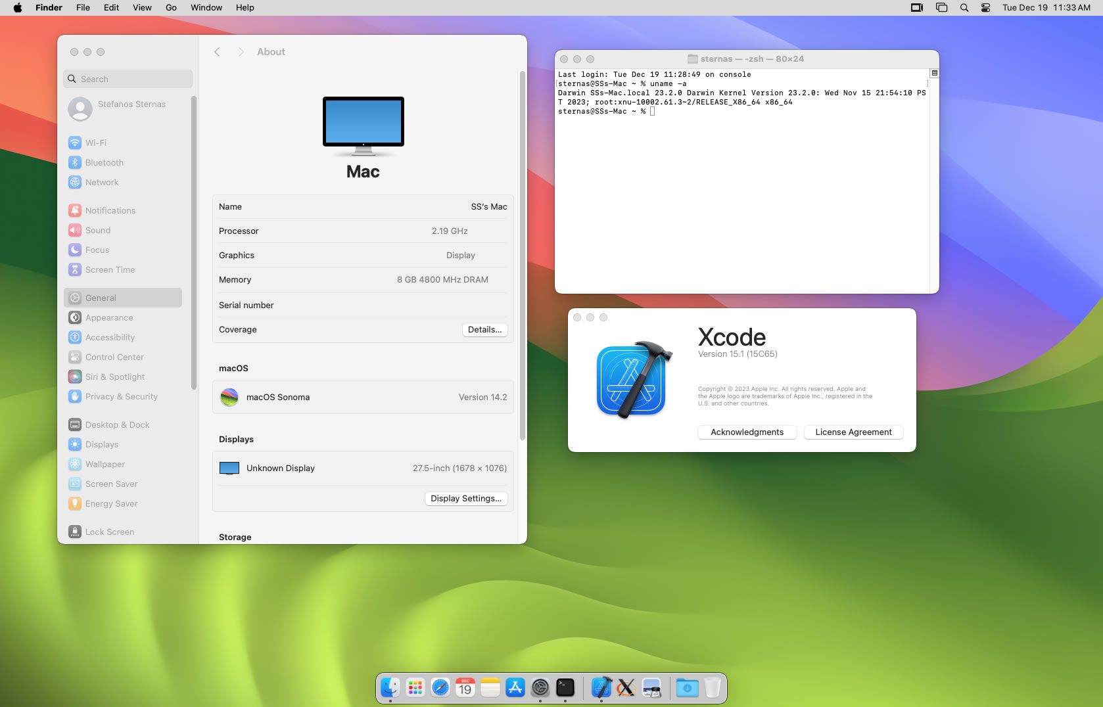Open Wallpaper settings
This screenshot has width=1103, height=707.
tap(123, 464)
